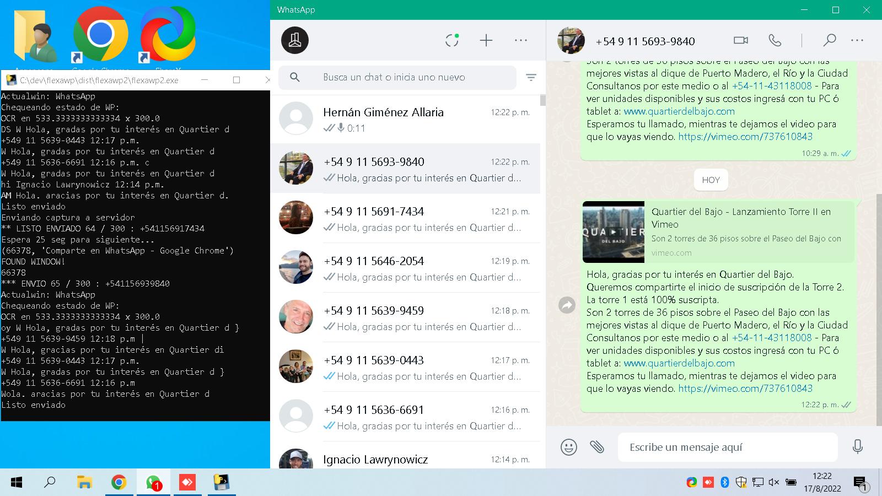
Task: Click the avatar of +54 9 11 5639-0443
Action: click(296, 366)
